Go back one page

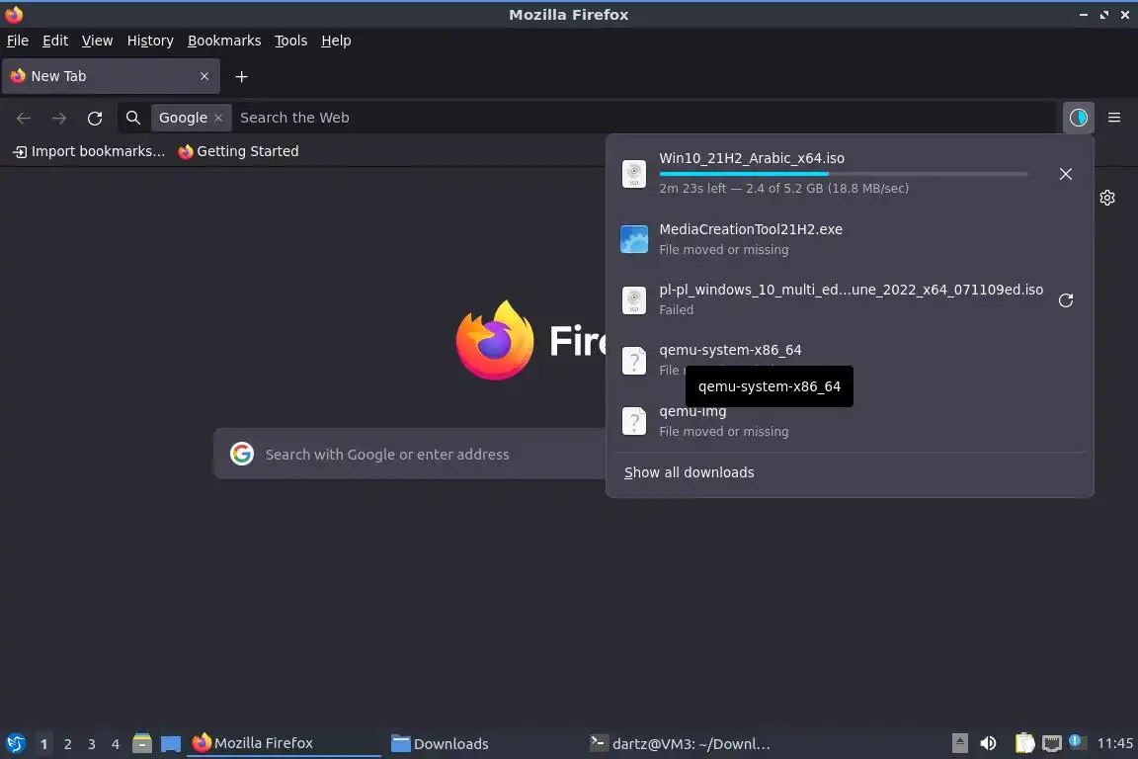tap(24, 119)
